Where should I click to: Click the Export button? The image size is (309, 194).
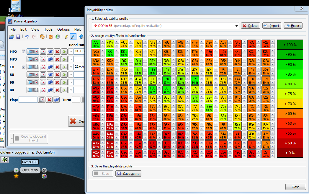click(x=293, y=26)
